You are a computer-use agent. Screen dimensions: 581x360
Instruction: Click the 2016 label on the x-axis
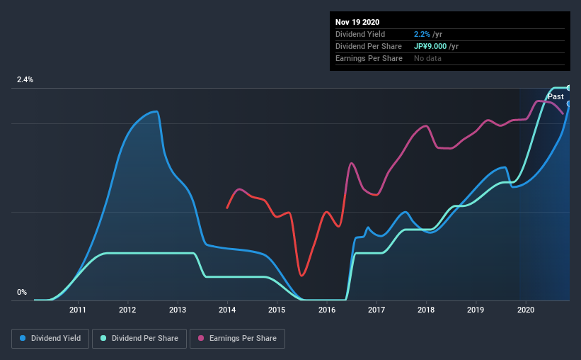click(327, 310)
